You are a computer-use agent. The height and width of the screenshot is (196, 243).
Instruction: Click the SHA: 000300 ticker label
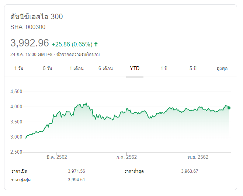pos(28,27)
